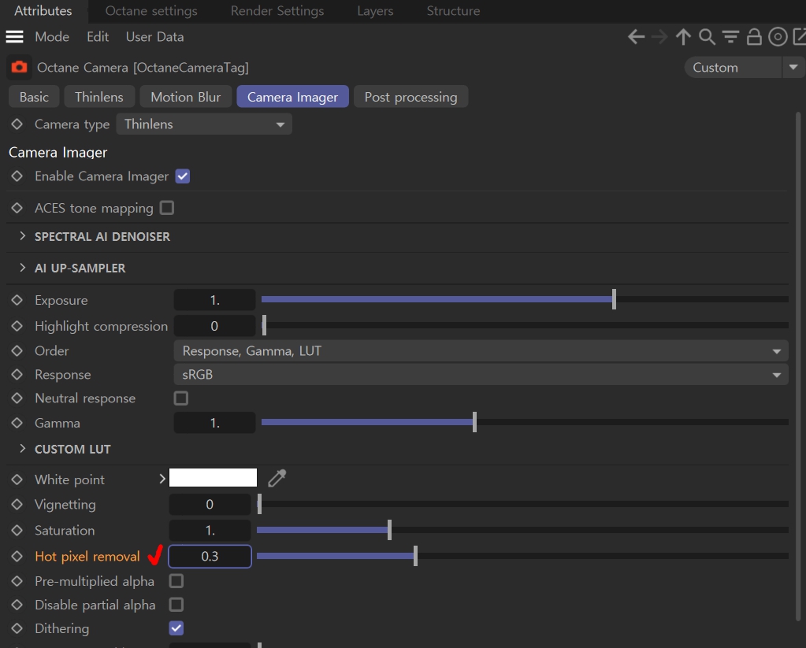
Task: Uncheck the Dithering checkbox
Action: point(176,628)
